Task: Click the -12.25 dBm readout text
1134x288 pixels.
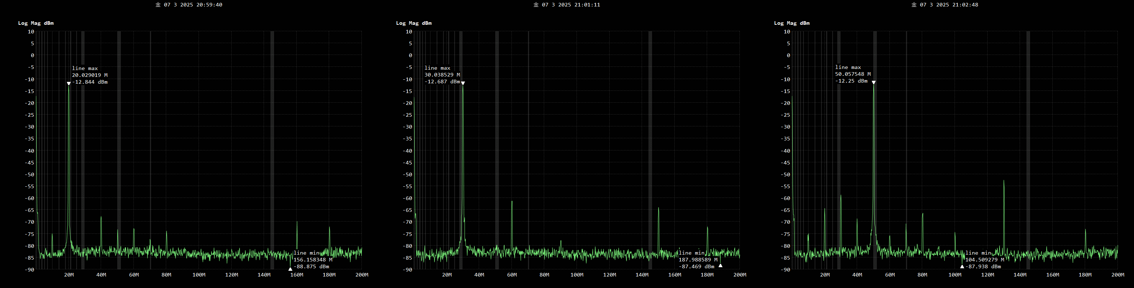Action: [851, 81]
